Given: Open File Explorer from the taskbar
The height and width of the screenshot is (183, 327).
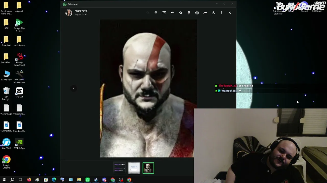Looking at the screenshot, I should tap(79, 180).
